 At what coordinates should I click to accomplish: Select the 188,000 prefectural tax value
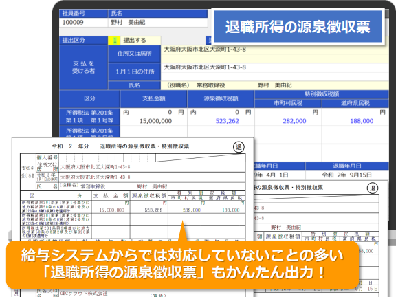point(362,121)
